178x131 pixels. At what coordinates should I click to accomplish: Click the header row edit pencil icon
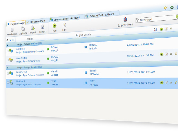click(166, 29)
